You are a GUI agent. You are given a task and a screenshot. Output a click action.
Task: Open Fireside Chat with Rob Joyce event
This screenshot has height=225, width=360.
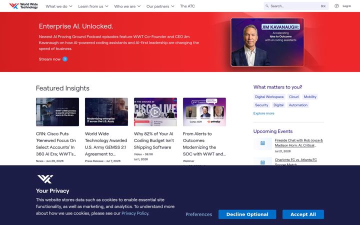click(x=298, y=143)
